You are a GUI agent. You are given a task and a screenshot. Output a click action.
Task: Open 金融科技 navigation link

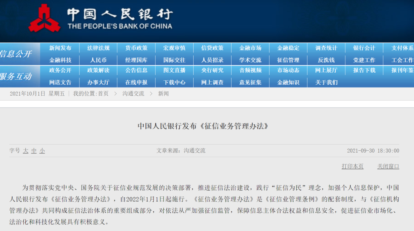[x=60, y=60]
